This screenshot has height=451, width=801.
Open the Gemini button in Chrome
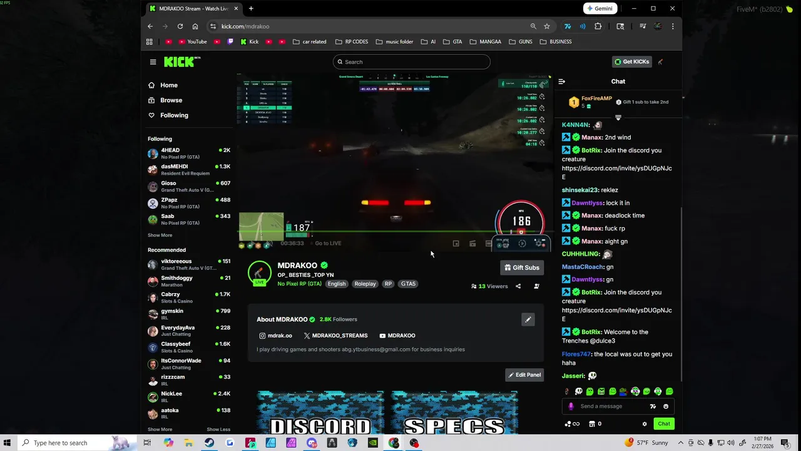point(599,9)
